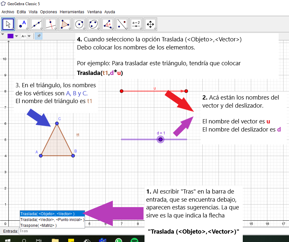Viewport: 289px width, 242px height.
Task: Open Task View on the taskbar
Action: pyautogui.click(x=39, y=240)
